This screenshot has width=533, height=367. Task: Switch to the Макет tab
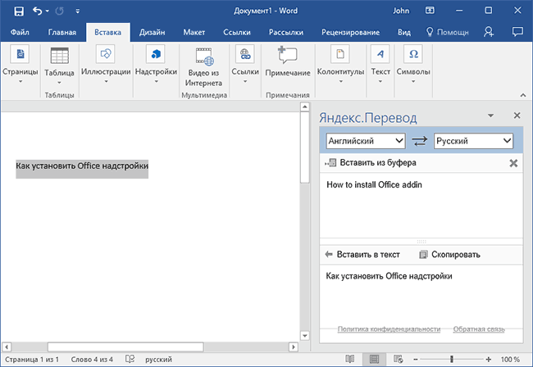(x=194, y=32)
